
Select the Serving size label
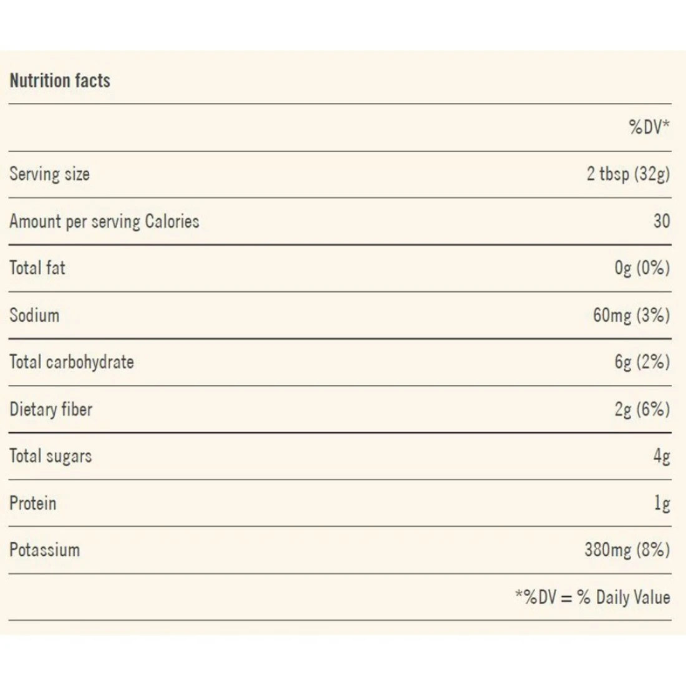(x=49, y=174)
